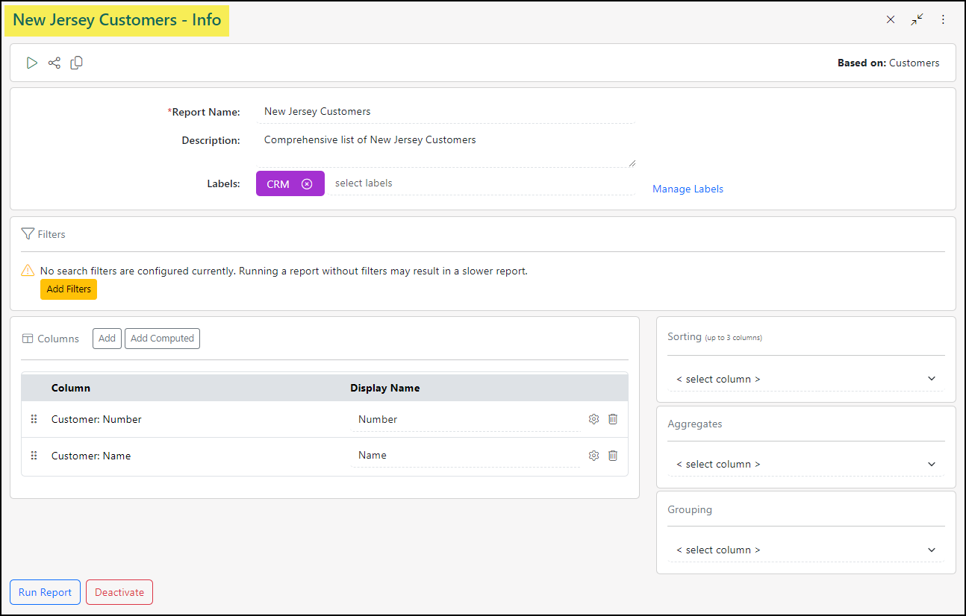Click the copy report icon
The width and height of the screenshot is (966, 616).
coord(76,63)
